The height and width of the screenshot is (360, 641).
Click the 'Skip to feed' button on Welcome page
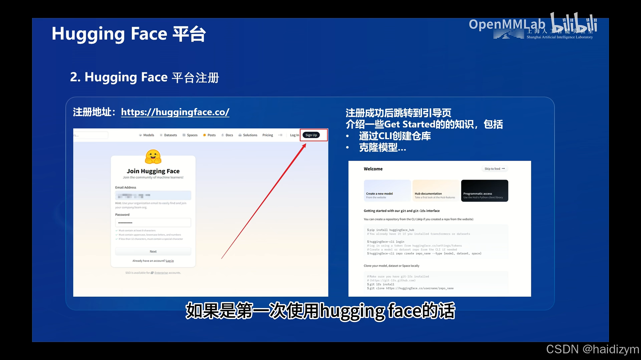tap(494, 169)
